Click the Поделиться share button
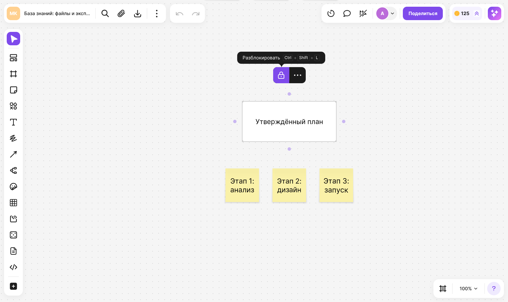The image size is (508, 302). pyautogui.click(x=423, y=13)
